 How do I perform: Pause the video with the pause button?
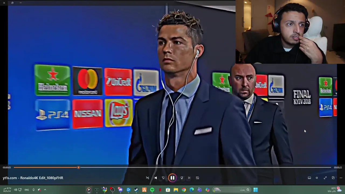tap(172, 178)
